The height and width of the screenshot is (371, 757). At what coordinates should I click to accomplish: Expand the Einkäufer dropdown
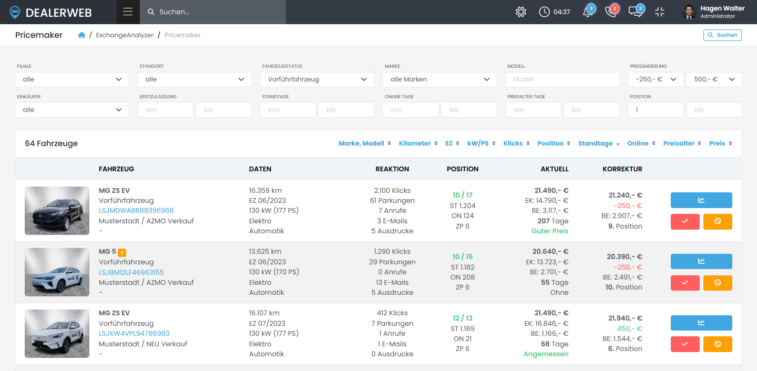coord(72,110)
